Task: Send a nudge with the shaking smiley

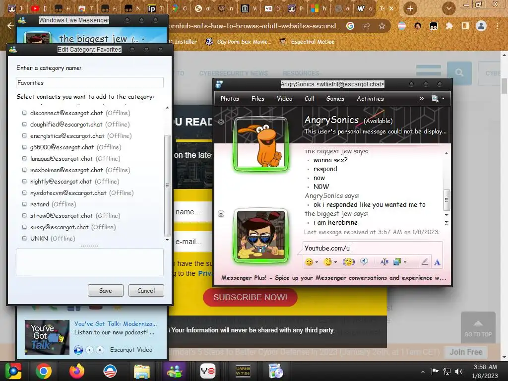Action: (x=349, y=262)
